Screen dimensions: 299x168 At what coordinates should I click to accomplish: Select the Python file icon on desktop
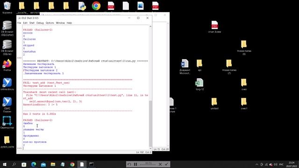coord(82,6)
